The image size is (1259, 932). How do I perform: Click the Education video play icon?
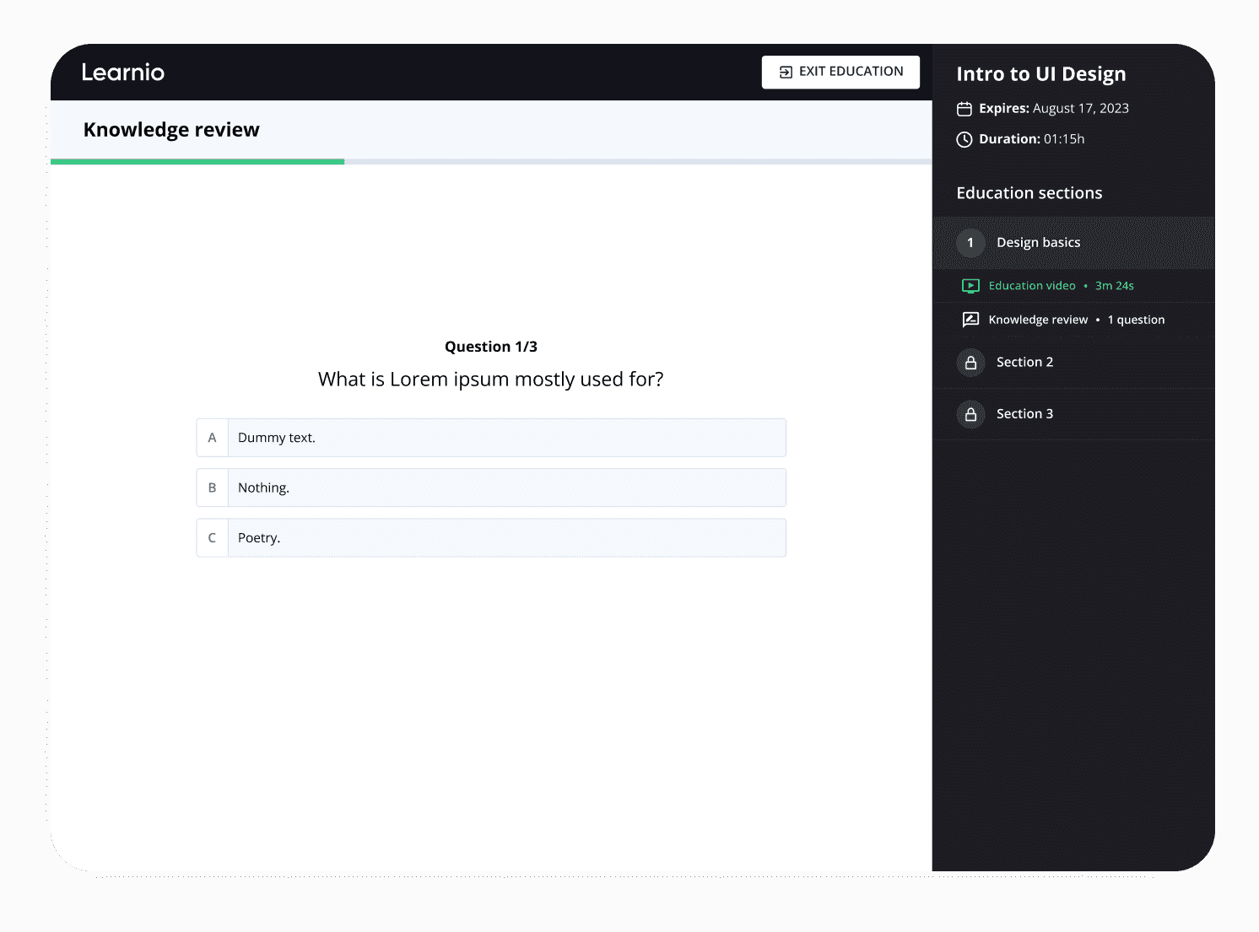pyautogui.click(x=970, y=286)
